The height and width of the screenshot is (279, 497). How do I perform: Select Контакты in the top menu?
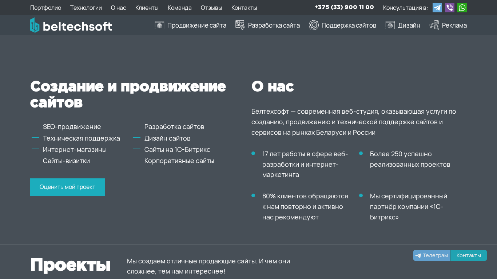[244, 8]
